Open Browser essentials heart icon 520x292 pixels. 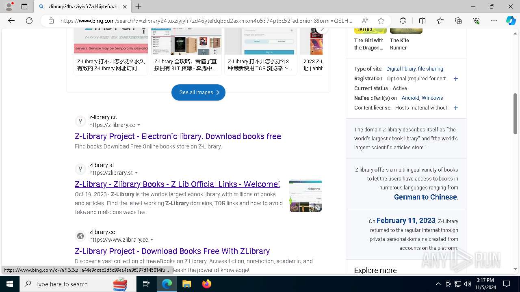(476, 21)
